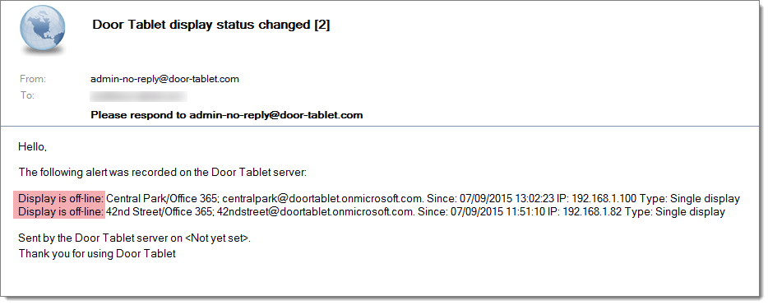This screenshot has height=305, width=768.
Task: Click the blurred recipient address
Action: (139, 96)
